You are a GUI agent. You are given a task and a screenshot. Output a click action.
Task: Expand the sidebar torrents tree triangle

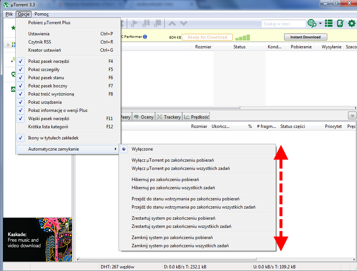(x=9, y=45)
